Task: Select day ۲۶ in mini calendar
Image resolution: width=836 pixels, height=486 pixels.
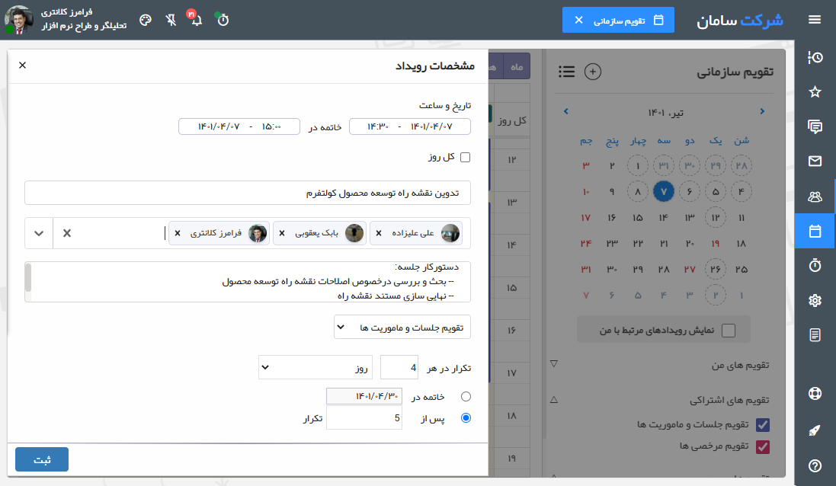Action: click(x=715, y=270)
